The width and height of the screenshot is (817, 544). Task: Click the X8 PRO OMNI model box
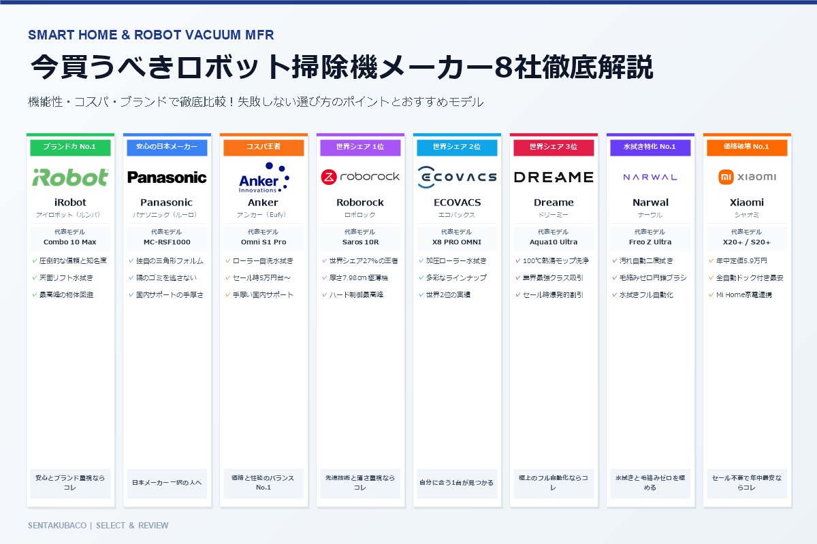pos(457,237)
